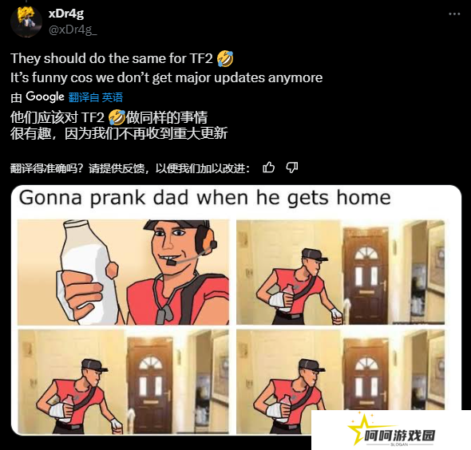Viewport: 471px width, 450px height.
Task: Click the 呵呵游戏园 watermark text
Action: pos(399,436)
